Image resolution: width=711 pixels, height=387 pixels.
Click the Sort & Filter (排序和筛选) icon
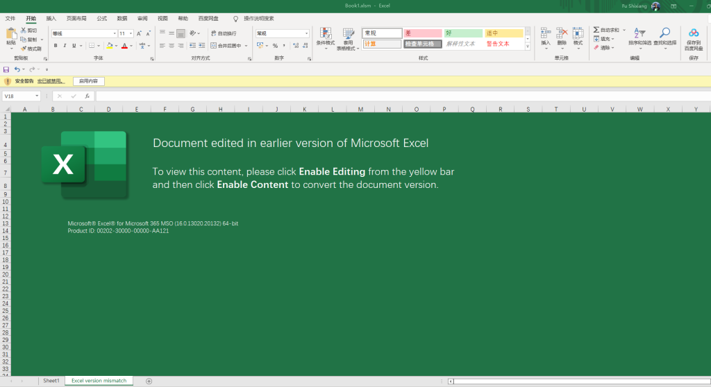coord(640,33)
